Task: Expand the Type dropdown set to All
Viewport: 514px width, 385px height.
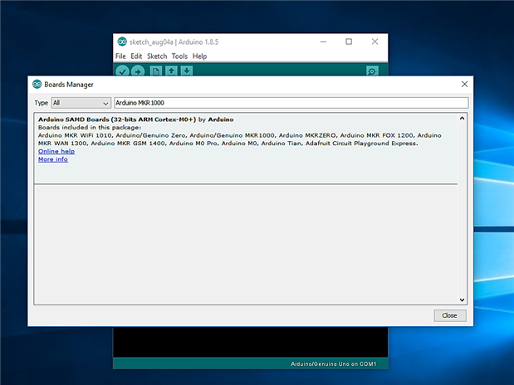Action: click(81, 103)
